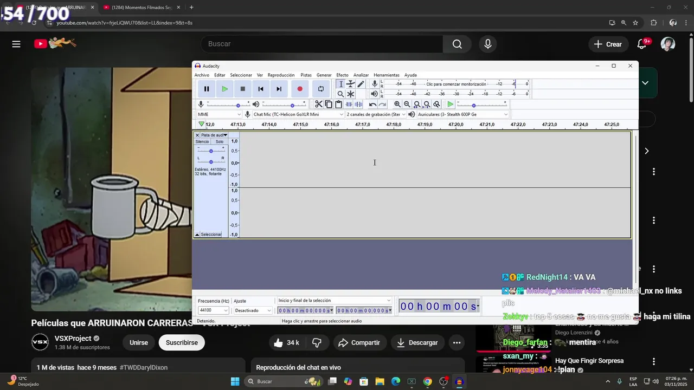Adjust the track gain slider
The image size is (694, 390).
click(211, 150)
